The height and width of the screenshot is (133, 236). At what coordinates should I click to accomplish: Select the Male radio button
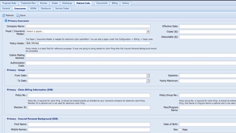[180, 130]
